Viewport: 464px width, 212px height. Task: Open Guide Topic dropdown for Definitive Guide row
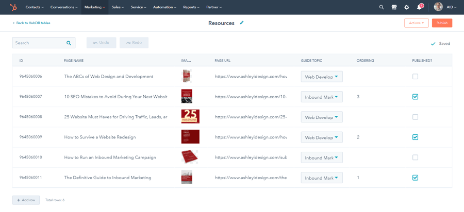(x=322, y=178)
